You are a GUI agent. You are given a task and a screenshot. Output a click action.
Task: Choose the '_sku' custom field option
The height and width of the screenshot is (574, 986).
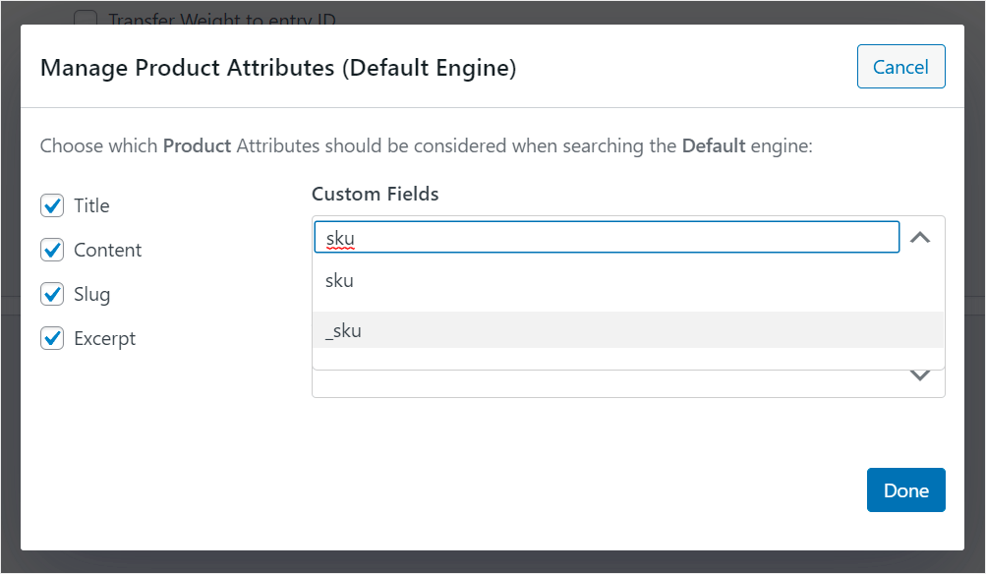pos(627,330)
